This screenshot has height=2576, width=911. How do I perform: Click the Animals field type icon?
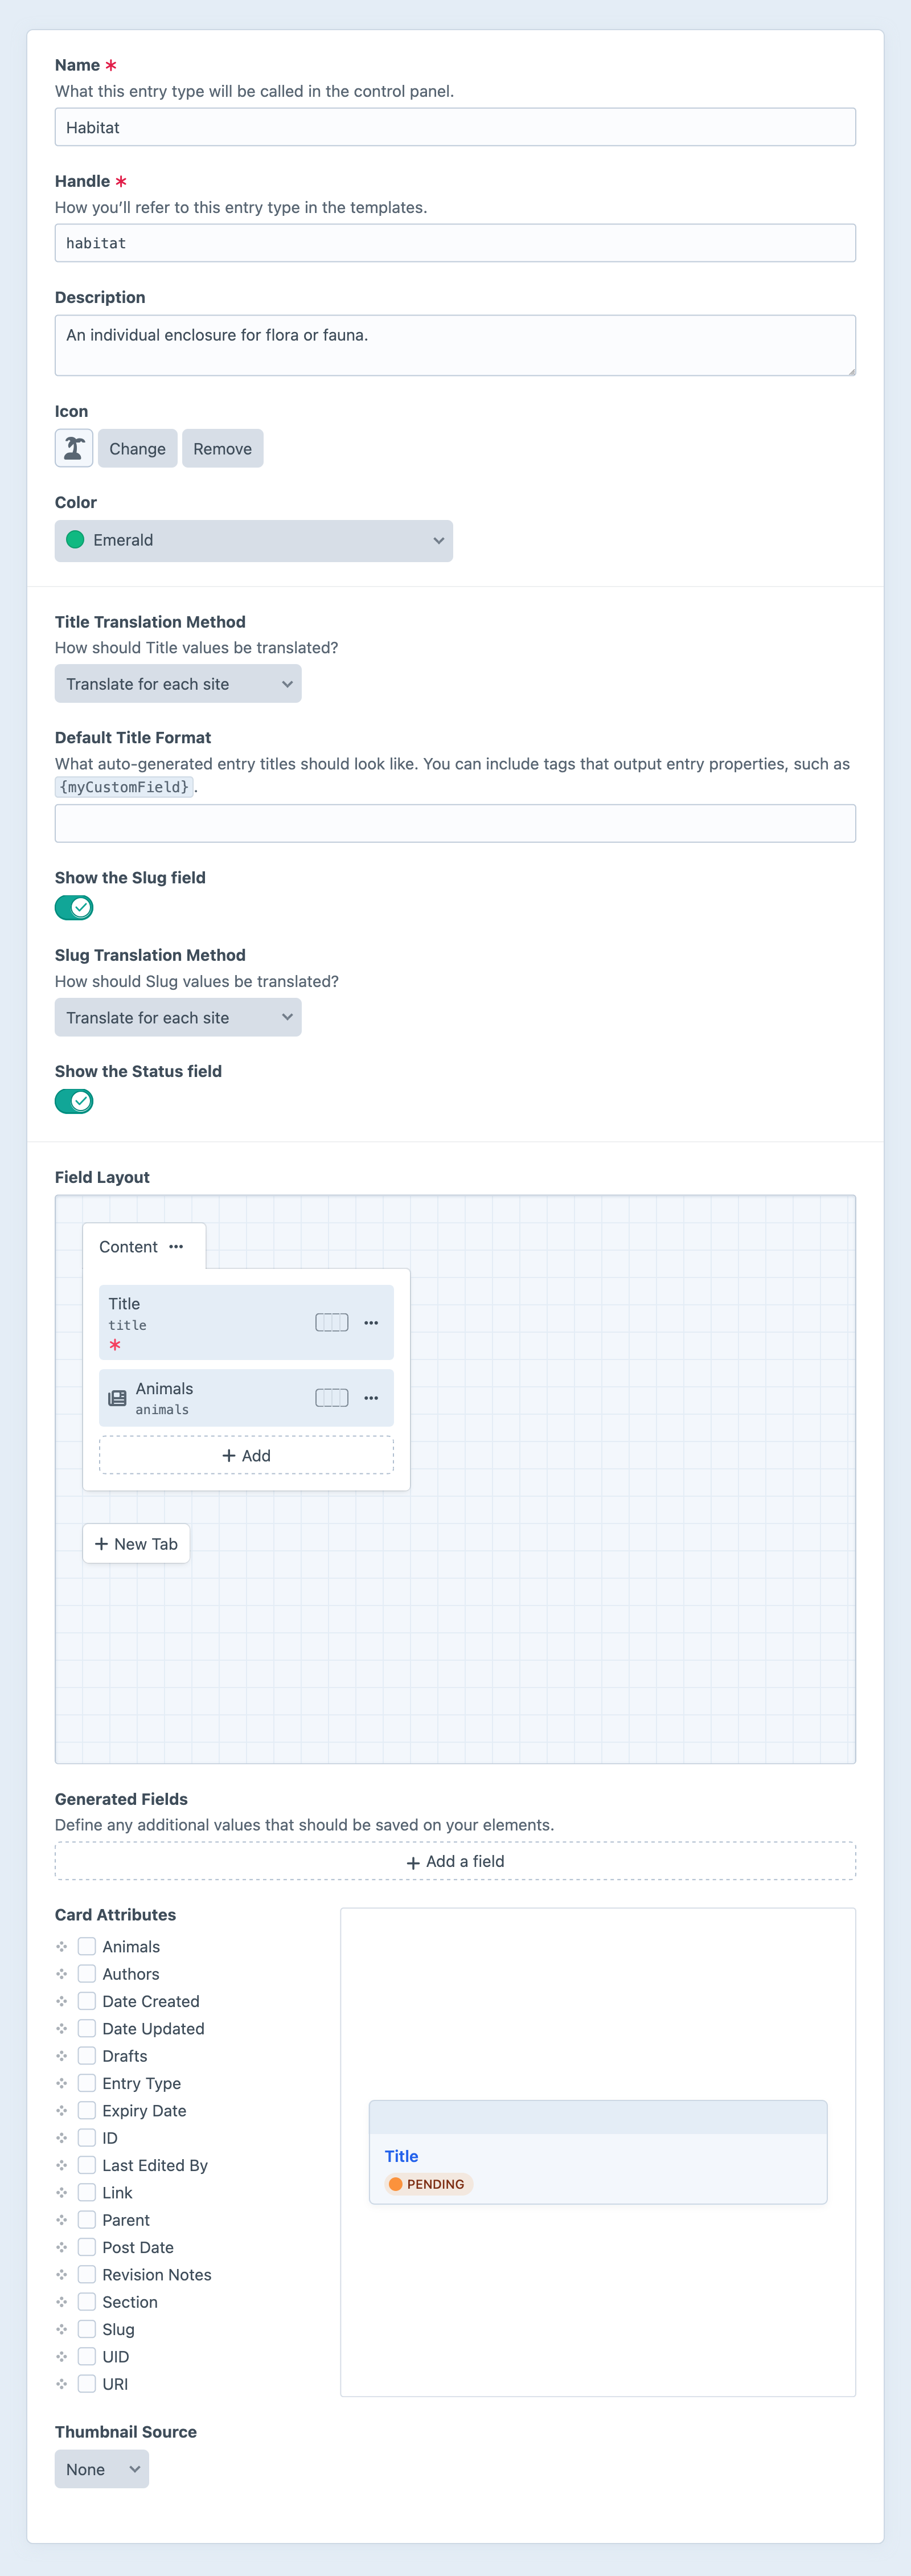(x=117, y=1397)
